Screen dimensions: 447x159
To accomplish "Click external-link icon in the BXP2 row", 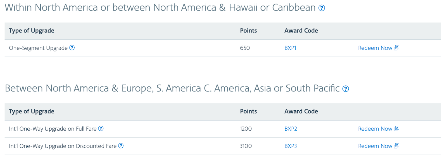I will [x=396, y=128].
